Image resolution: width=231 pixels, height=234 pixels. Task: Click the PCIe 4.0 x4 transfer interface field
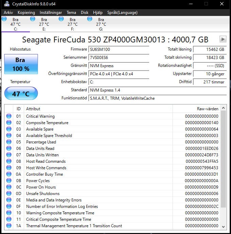point(119,74)
